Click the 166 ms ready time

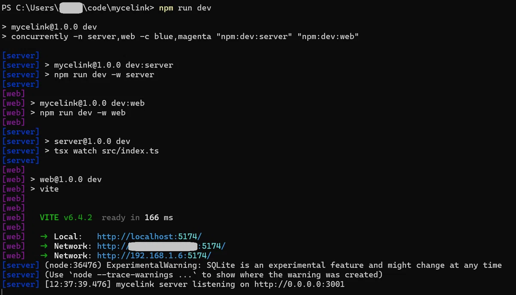point(159,218)
